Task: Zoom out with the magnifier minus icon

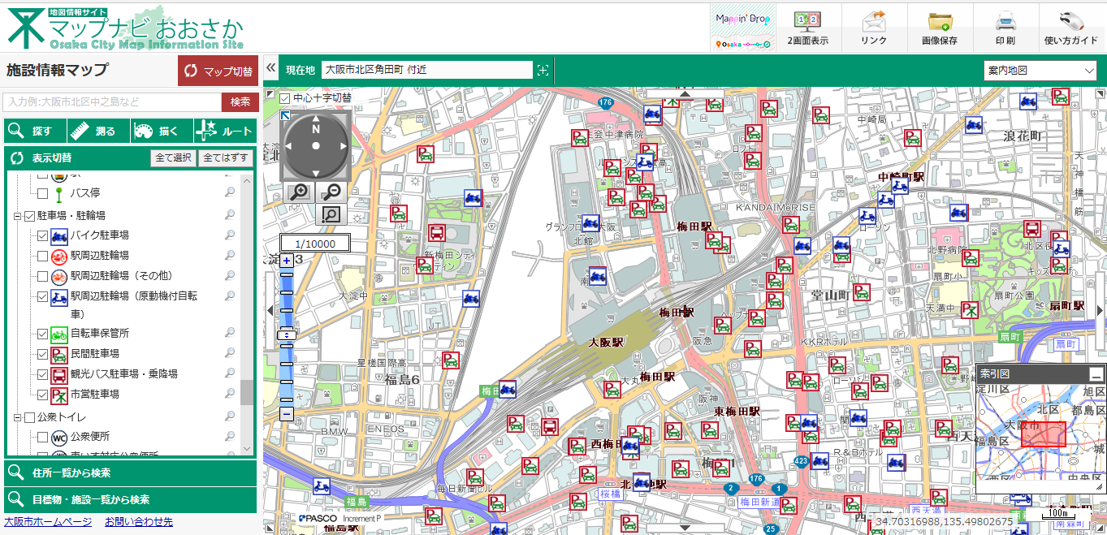Action: tap(331, 192)
